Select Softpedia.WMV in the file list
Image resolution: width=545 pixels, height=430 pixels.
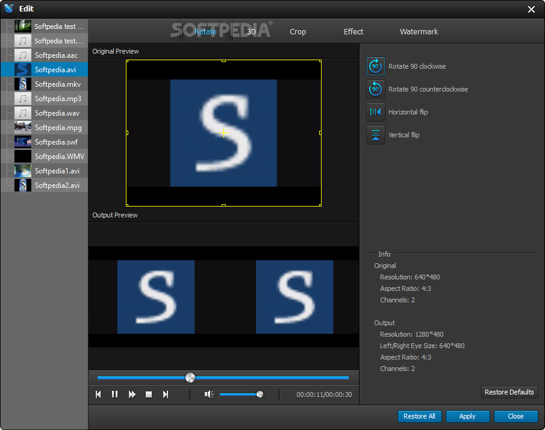(x=44, y=157)
